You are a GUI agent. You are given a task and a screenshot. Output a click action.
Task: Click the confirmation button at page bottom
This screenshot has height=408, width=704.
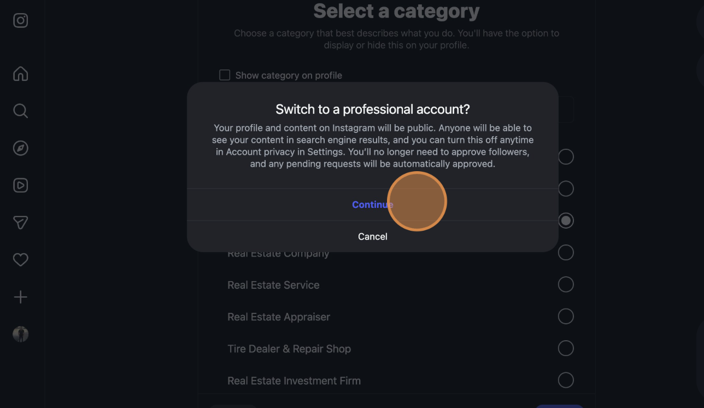coord(560,406)
